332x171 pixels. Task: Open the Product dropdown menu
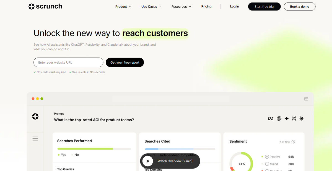(123, 6)
